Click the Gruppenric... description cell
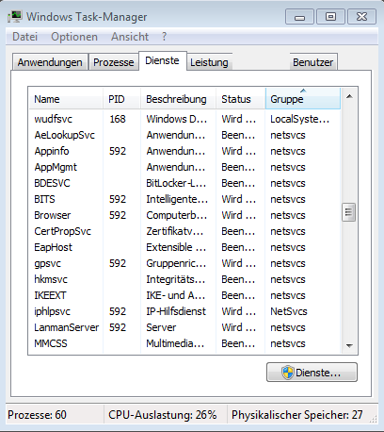The width and height of the screenshot is (384, 432). pyautogui.click(x=176, y=263)
